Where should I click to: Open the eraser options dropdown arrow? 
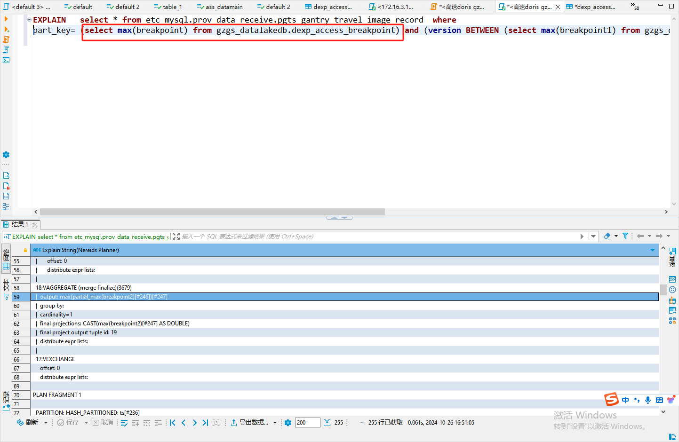point(616,236)
